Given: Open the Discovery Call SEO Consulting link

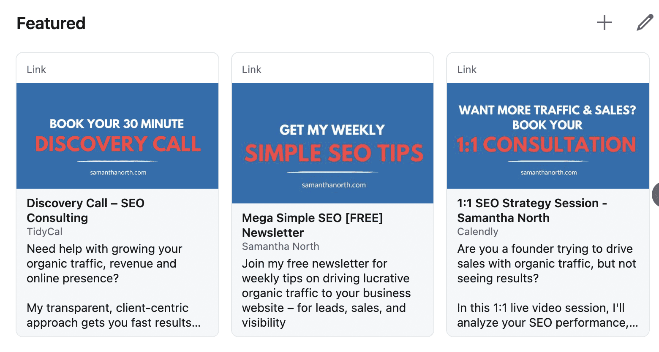Looking at the screenshot, I should pos(85,210).
